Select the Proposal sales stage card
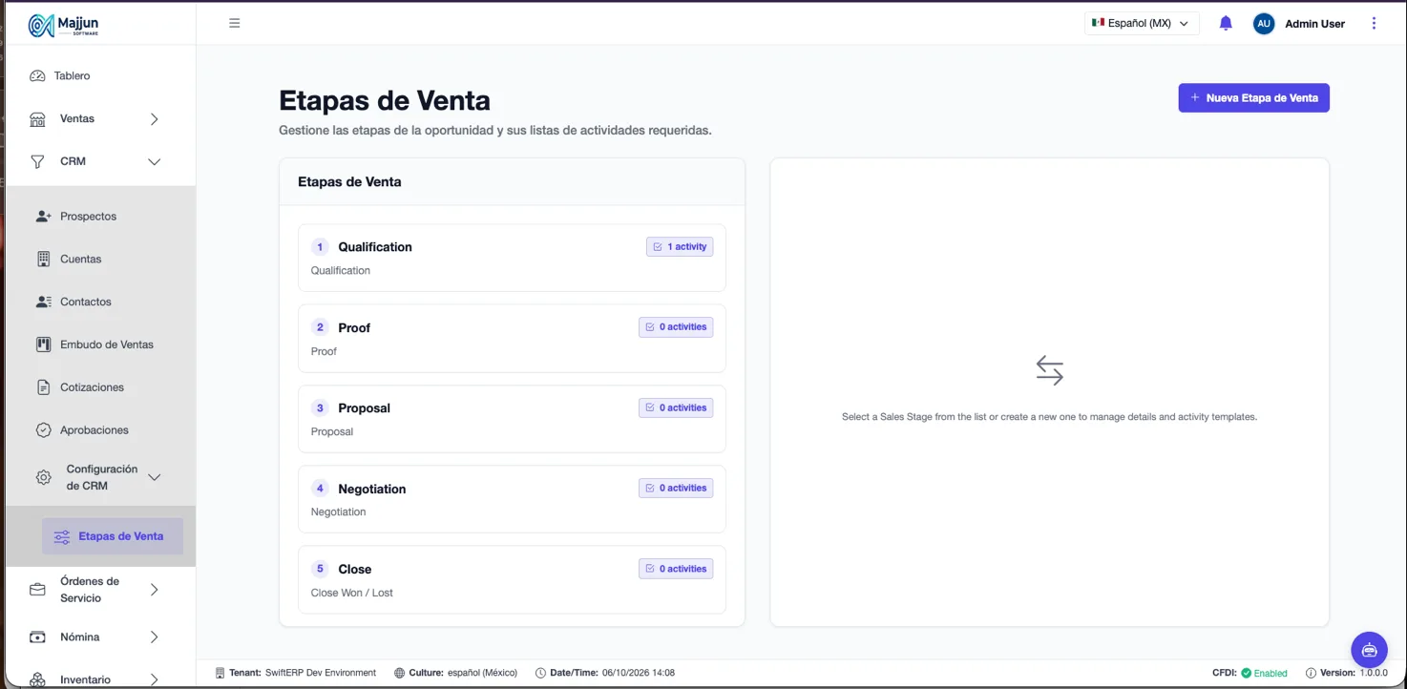Viewport: 1407px width, 689px height. (512, 419)
